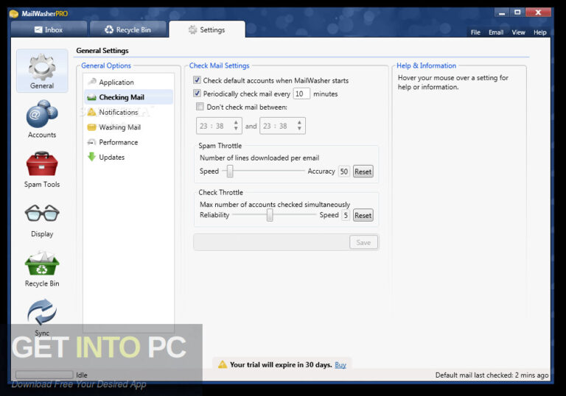Increase the second time stepper value
The image size is (566, 396).
click(299, 123)
